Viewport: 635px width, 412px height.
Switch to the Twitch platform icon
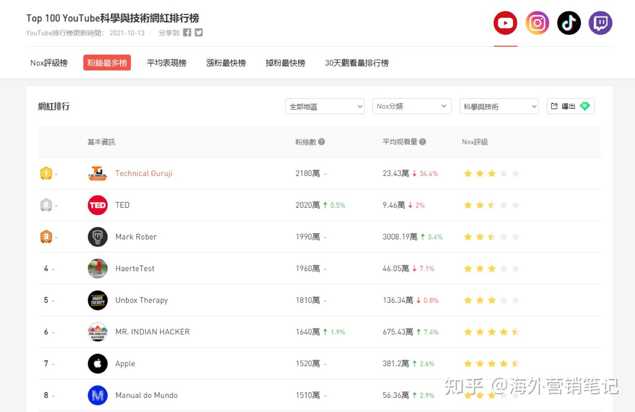click(x=601, y=23)
